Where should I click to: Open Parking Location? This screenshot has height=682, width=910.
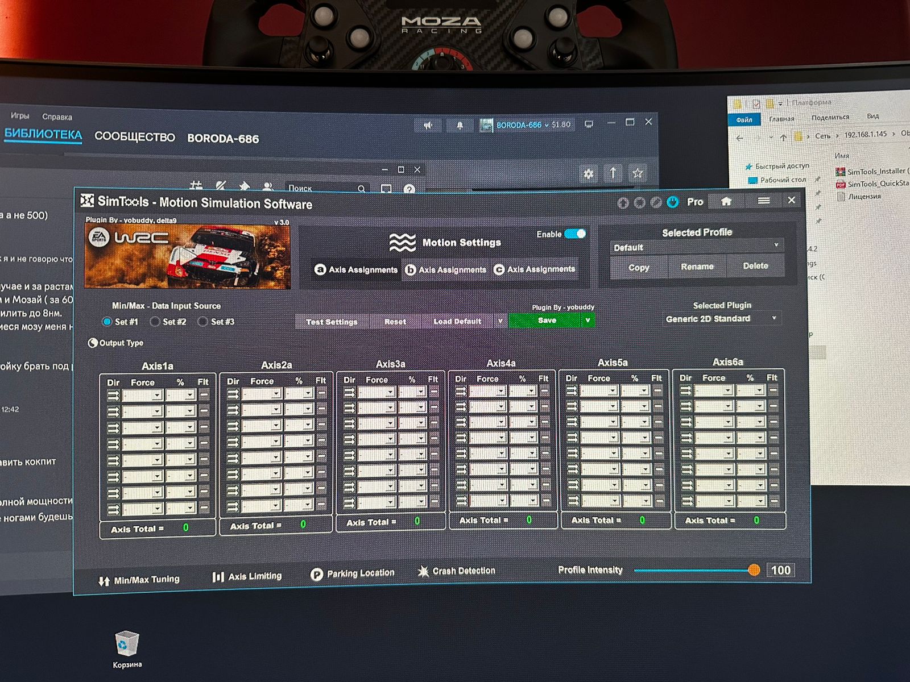click(x=353, y=573)
